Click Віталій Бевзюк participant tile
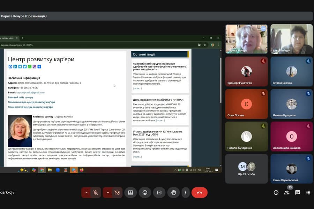The image size is (314, 209). pyautogui.click(x=292, y=72)
